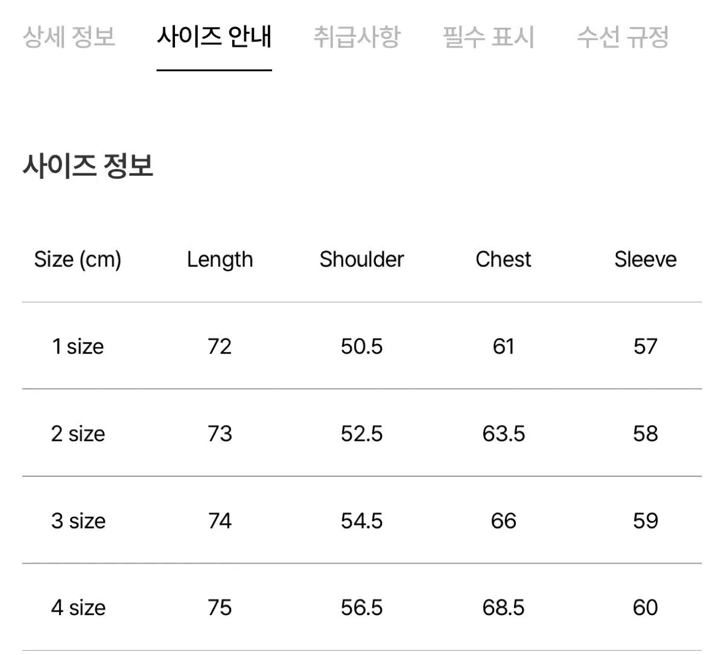
Task: Select the Sleeve column header
Action: coord(645,260)
